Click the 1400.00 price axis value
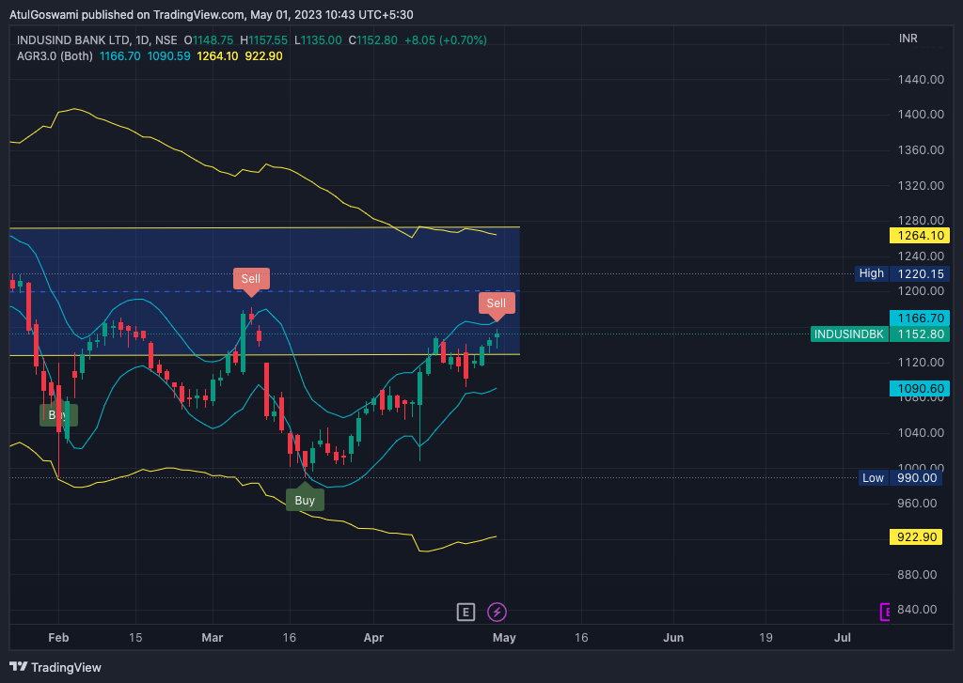Image resolution: width=963 pixels, height=683 pixels. click(921, 114)
